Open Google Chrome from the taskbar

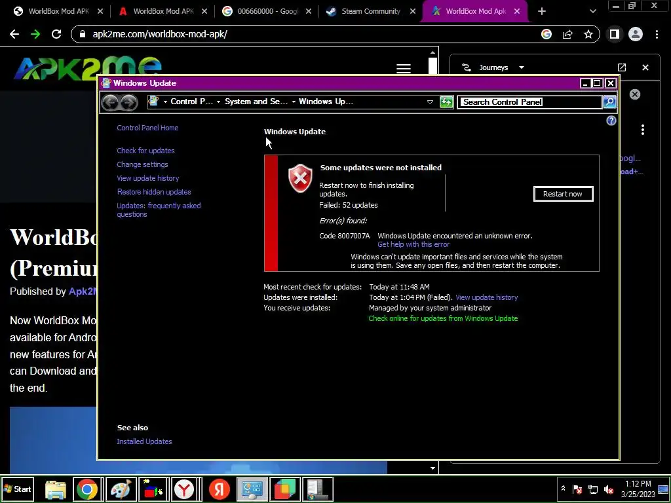click(87, 489)
